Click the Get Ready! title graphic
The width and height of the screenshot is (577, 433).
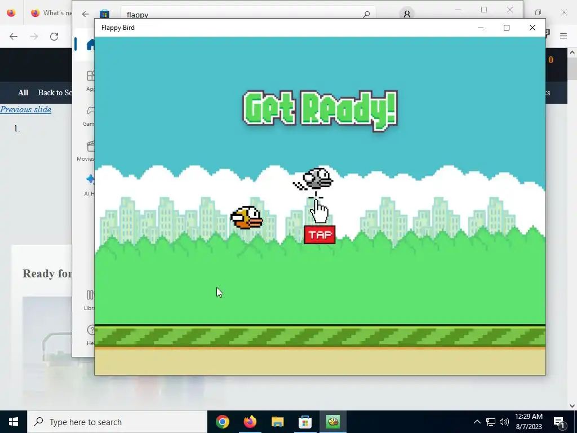click(x=320, y=110)
